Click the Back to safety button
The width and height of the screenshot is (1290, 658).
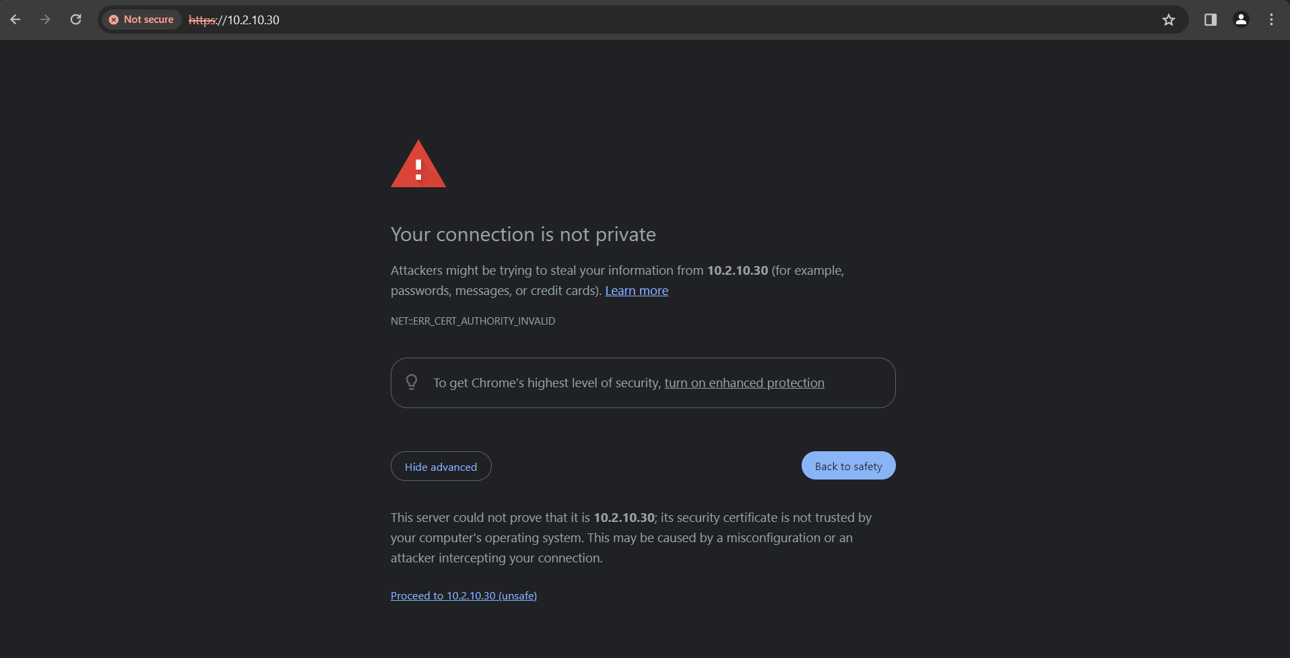tap(849, 465)
